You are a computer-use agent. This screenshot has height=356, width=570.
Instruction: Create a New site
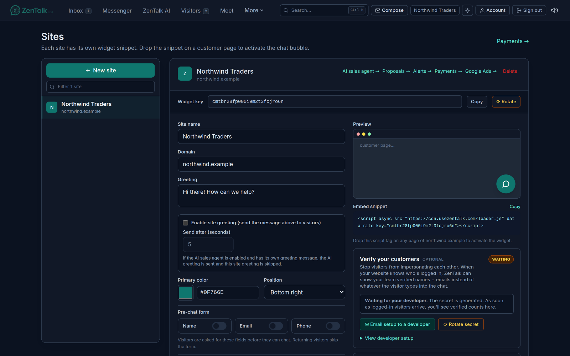100,70
